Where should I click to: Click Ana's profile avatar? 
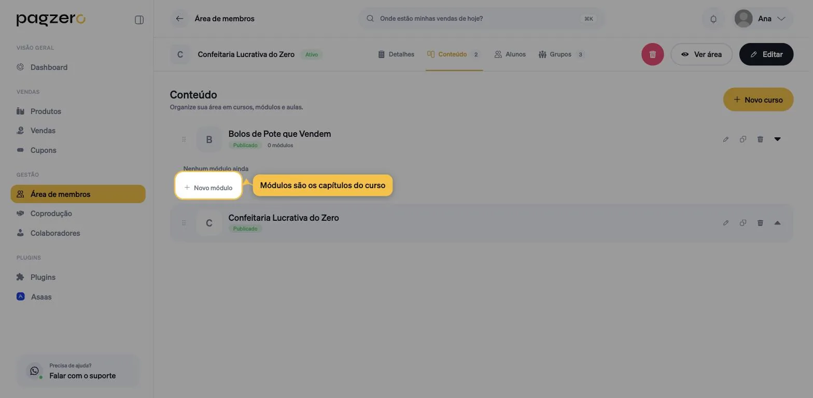[x=744, y=19]
